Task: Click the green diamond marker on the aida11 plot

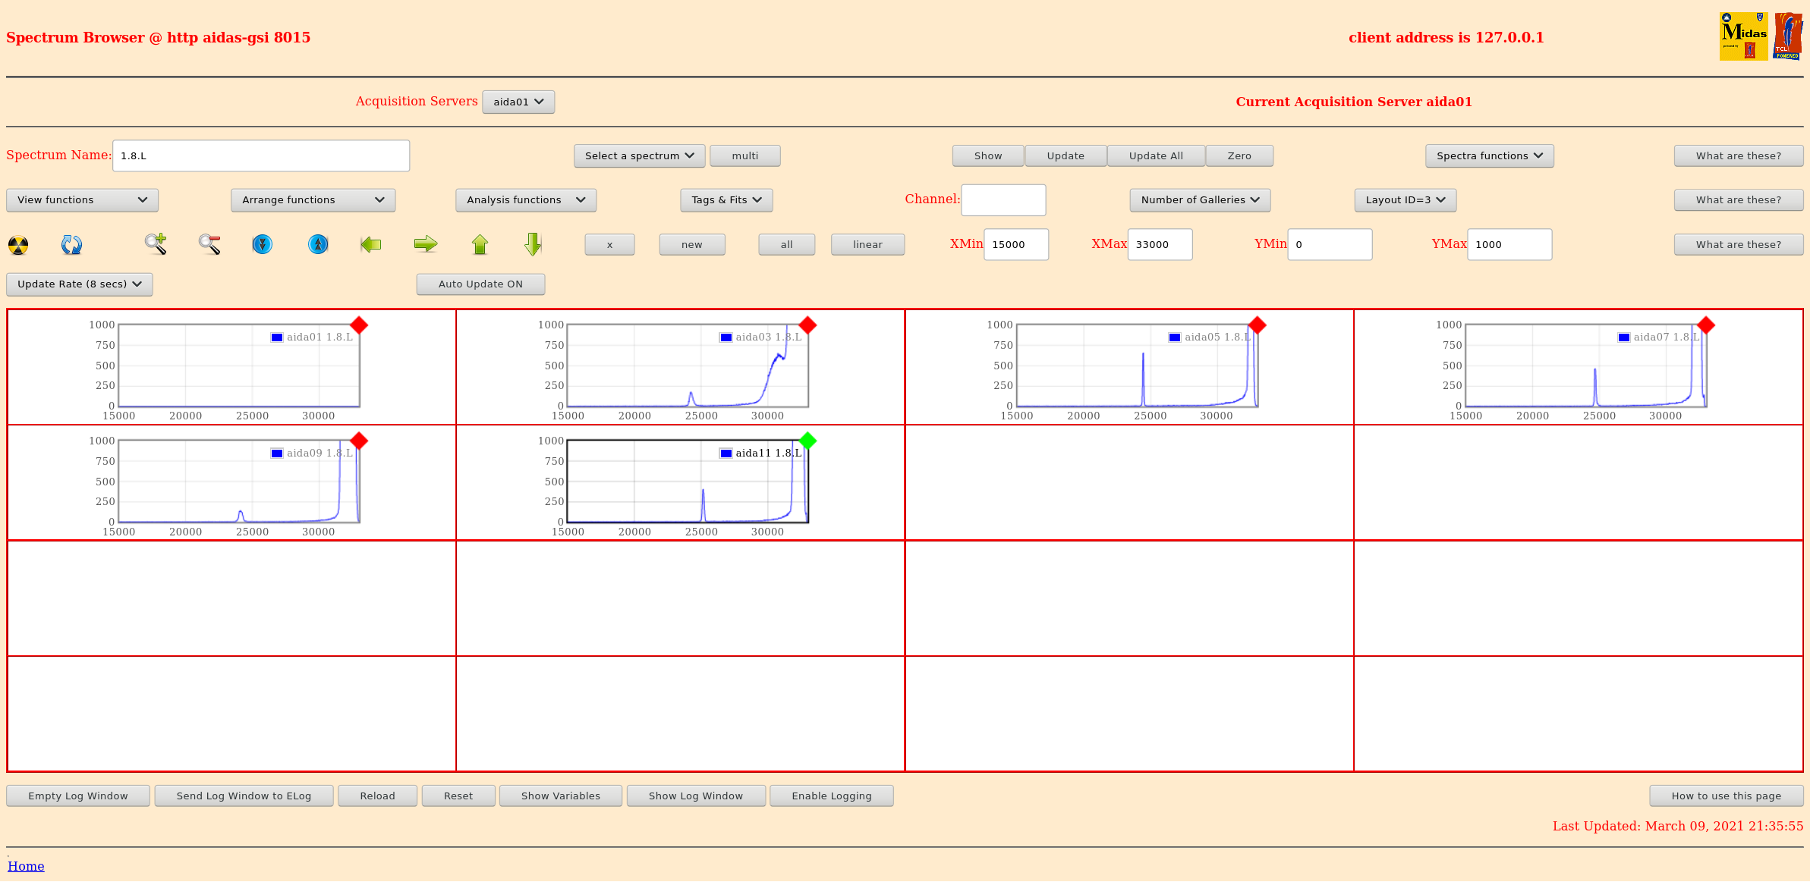Action: [807, 441]
